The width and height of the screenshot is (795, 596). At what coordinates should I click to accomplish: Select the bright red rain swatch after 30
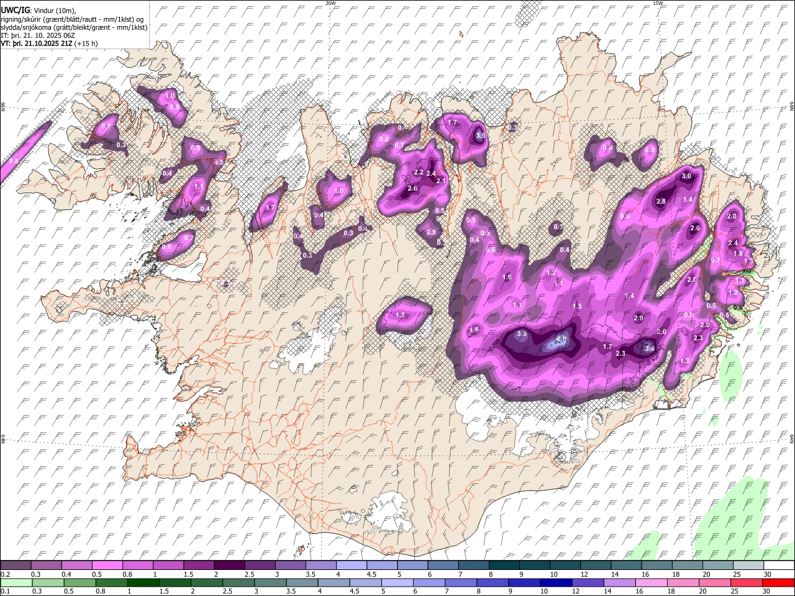pos(779,582)
